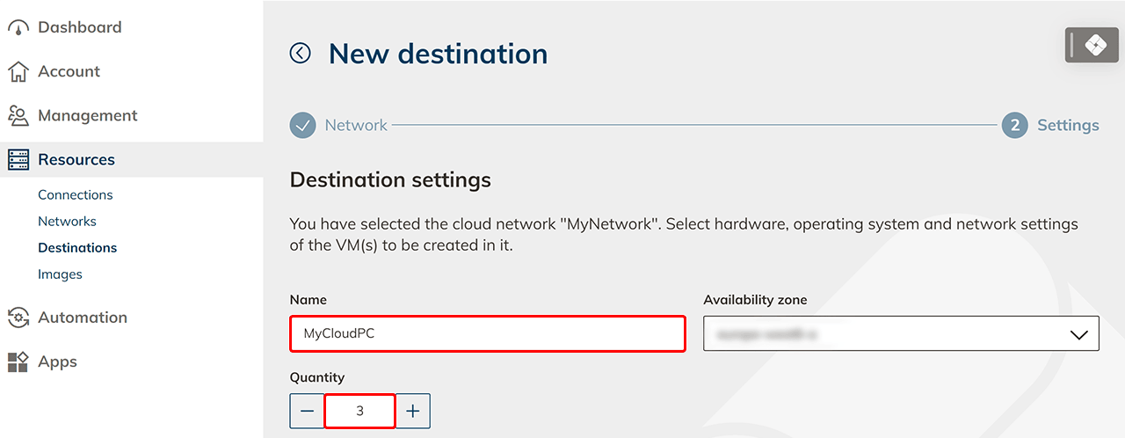Click the Network step checkmark circle

(303, 126)
